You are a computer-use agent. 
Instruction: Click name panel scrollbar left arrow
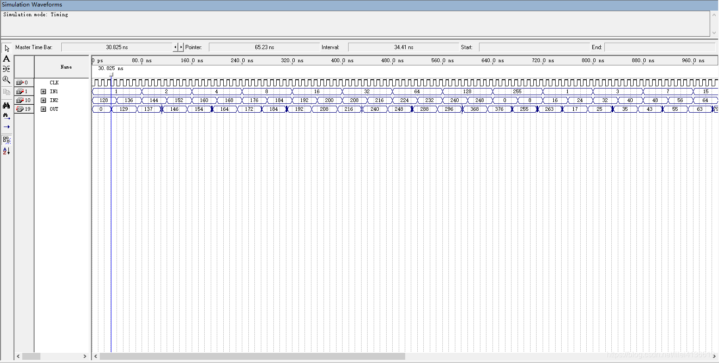[19, 356]
